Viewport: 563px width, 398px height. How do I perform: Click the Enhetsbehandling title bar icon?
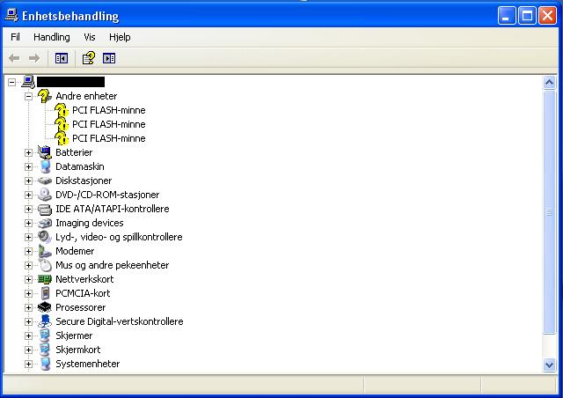tap(11, 15)
